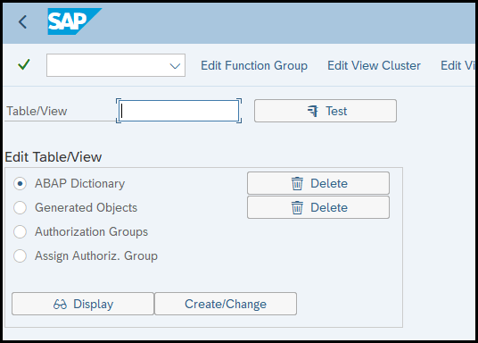Open Edit Function Group menu item
Screen dimensions: 478x343
254,66
